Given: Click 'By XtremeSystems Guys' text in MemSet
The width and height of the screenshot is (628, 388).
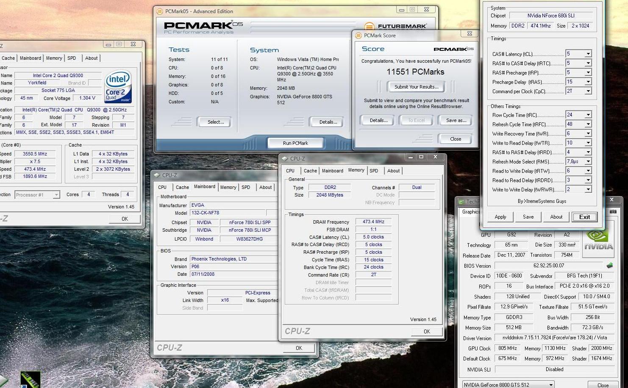Looking at the screenshot, I should pyautogui.click(x=542, y=201).
